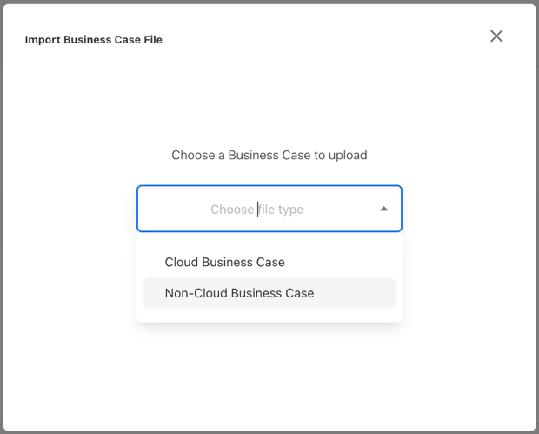Image resolution: width=539 pixels, height=434 pixels.
Task: Click the word Cloud in the first option
Action: (181, 262)
